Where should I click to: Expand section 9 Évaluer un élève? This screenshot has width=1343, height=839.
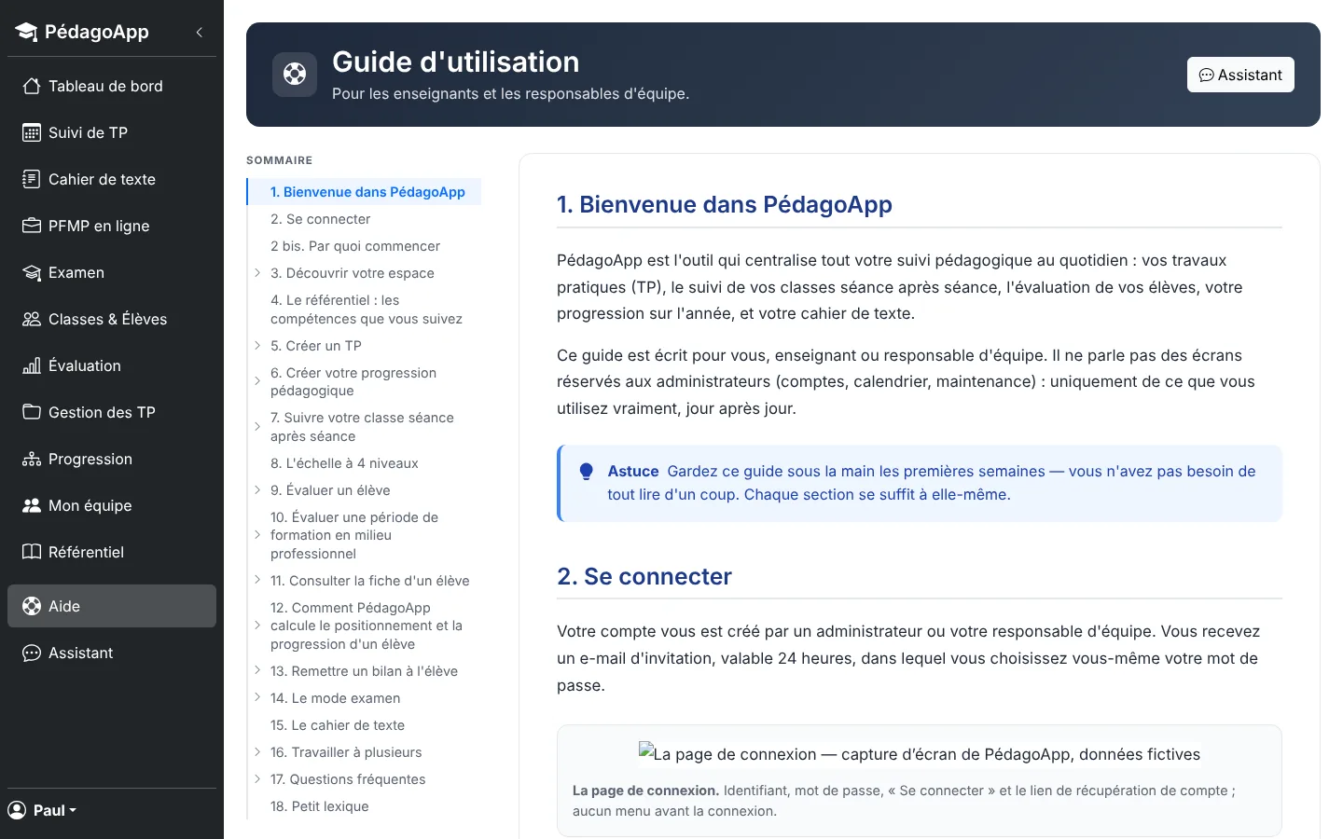tap(257, 490)
